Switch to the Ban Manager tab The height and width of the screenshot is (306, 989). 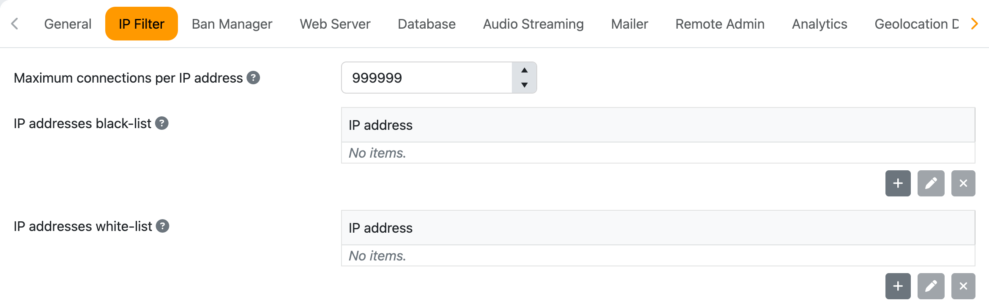[x=232, y=24]
